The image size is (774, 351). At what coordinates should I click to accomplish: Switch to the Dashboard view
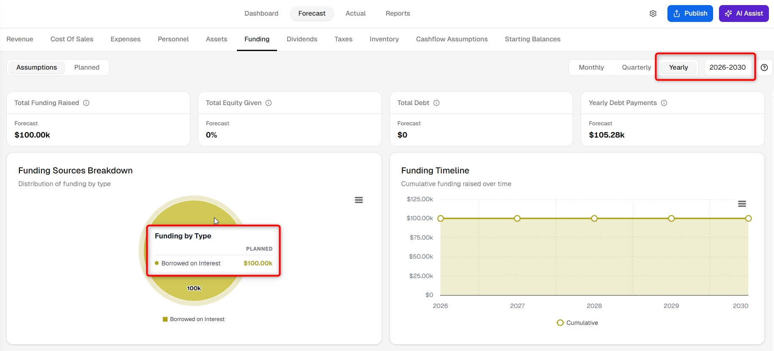[x=261, y=13]
